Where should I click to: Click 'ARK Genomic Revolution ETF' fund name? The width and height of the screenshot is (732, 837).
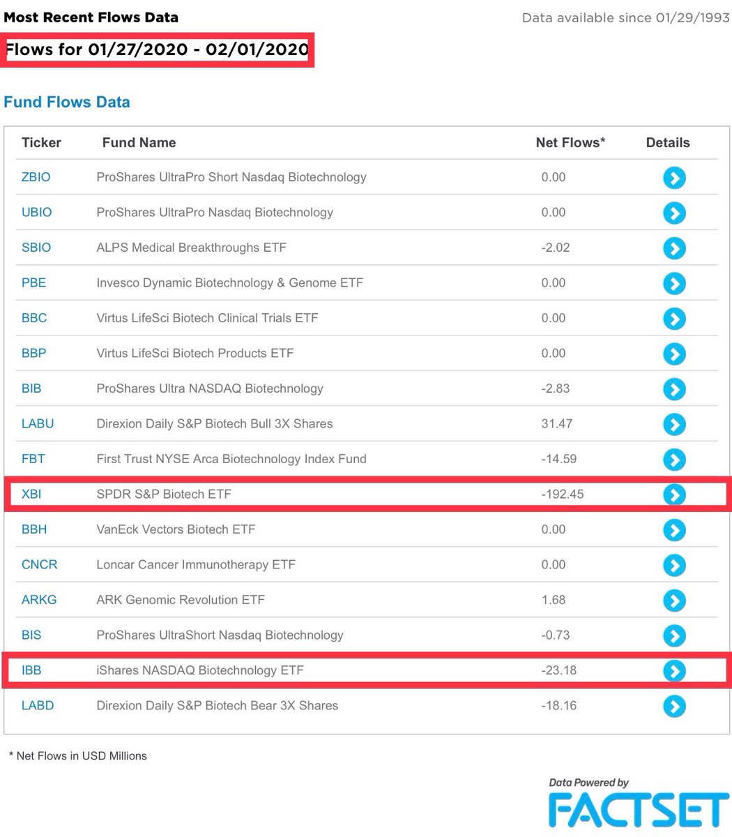tap(181, 600)
